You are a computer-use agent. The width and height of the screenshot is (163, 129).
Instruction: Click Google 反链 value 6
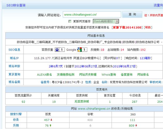90,126
